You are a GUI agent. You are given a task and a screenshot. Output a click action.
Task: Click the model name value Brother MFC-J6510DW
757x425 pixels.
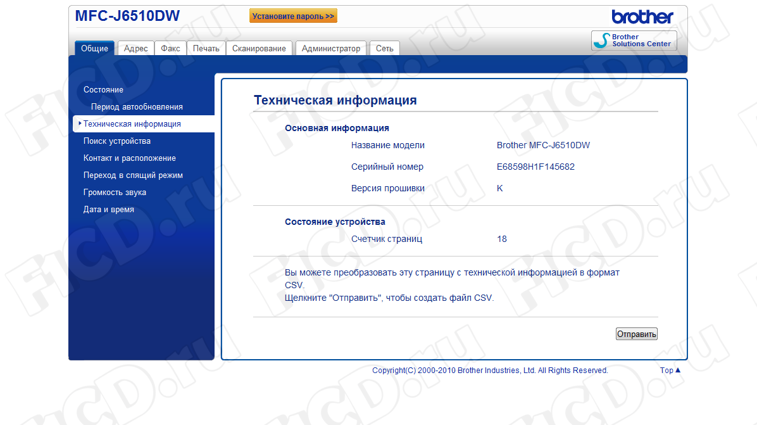pyautogui.click(x=543, y=146)
